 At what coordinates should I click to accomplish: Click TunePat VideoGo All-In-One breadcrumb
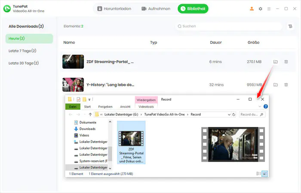[164, 115]
